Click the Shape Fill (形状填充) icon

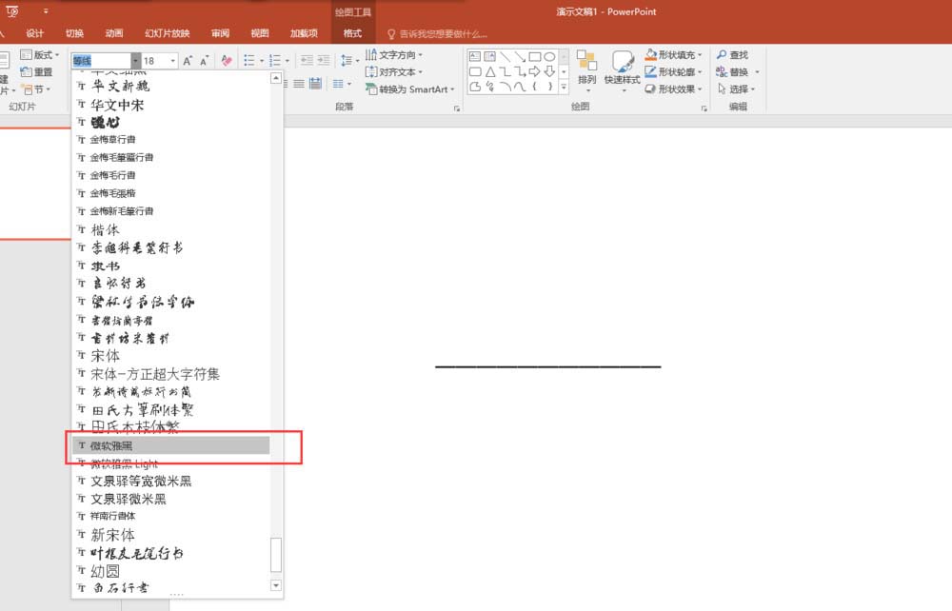pos(650,54)
